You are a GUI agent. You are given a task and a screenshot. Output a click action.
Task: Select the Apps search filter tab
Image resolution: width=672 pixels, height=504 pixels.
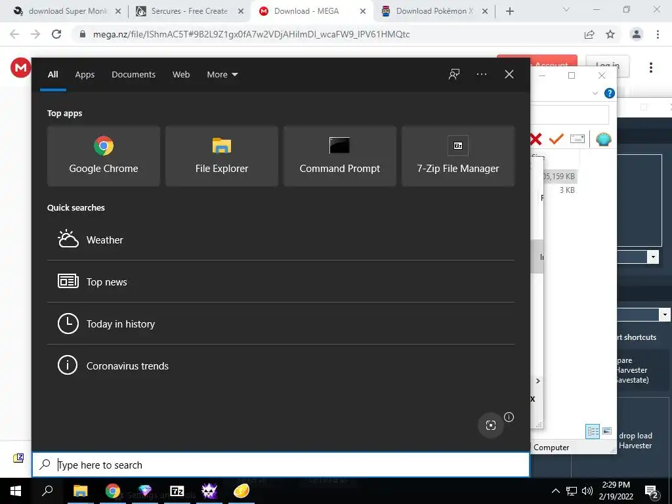coord(85,74)
